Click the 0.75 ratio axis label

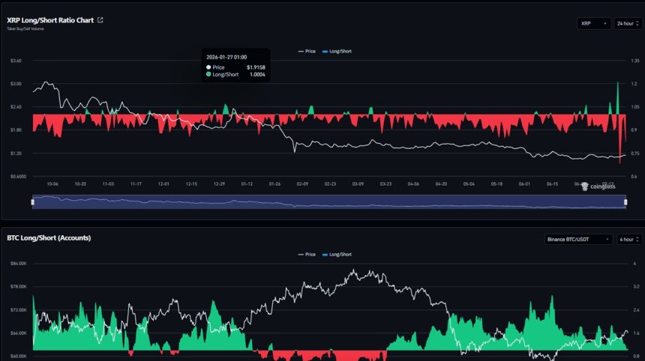(635, 154)
